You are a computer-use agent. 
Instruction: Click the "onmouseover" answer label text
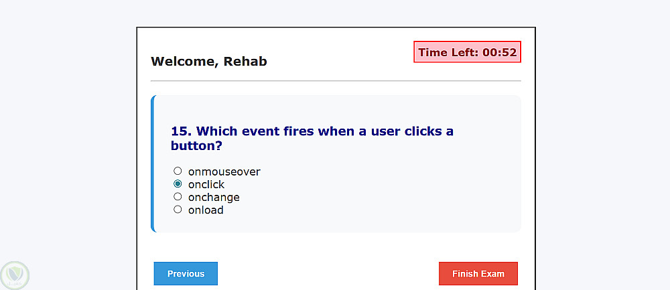[224, 171]
